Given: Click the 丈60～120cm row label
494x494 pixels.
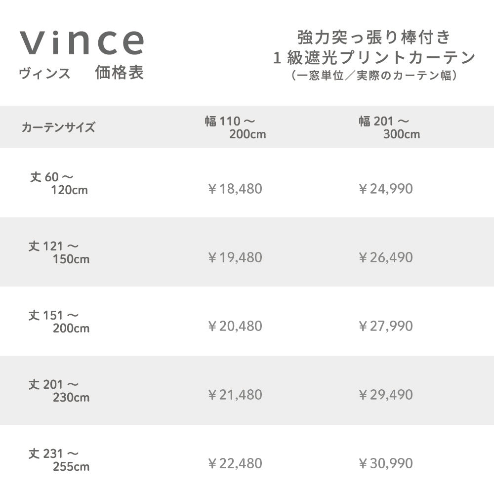Looking at the screenshot, I should tap(59, 183).
